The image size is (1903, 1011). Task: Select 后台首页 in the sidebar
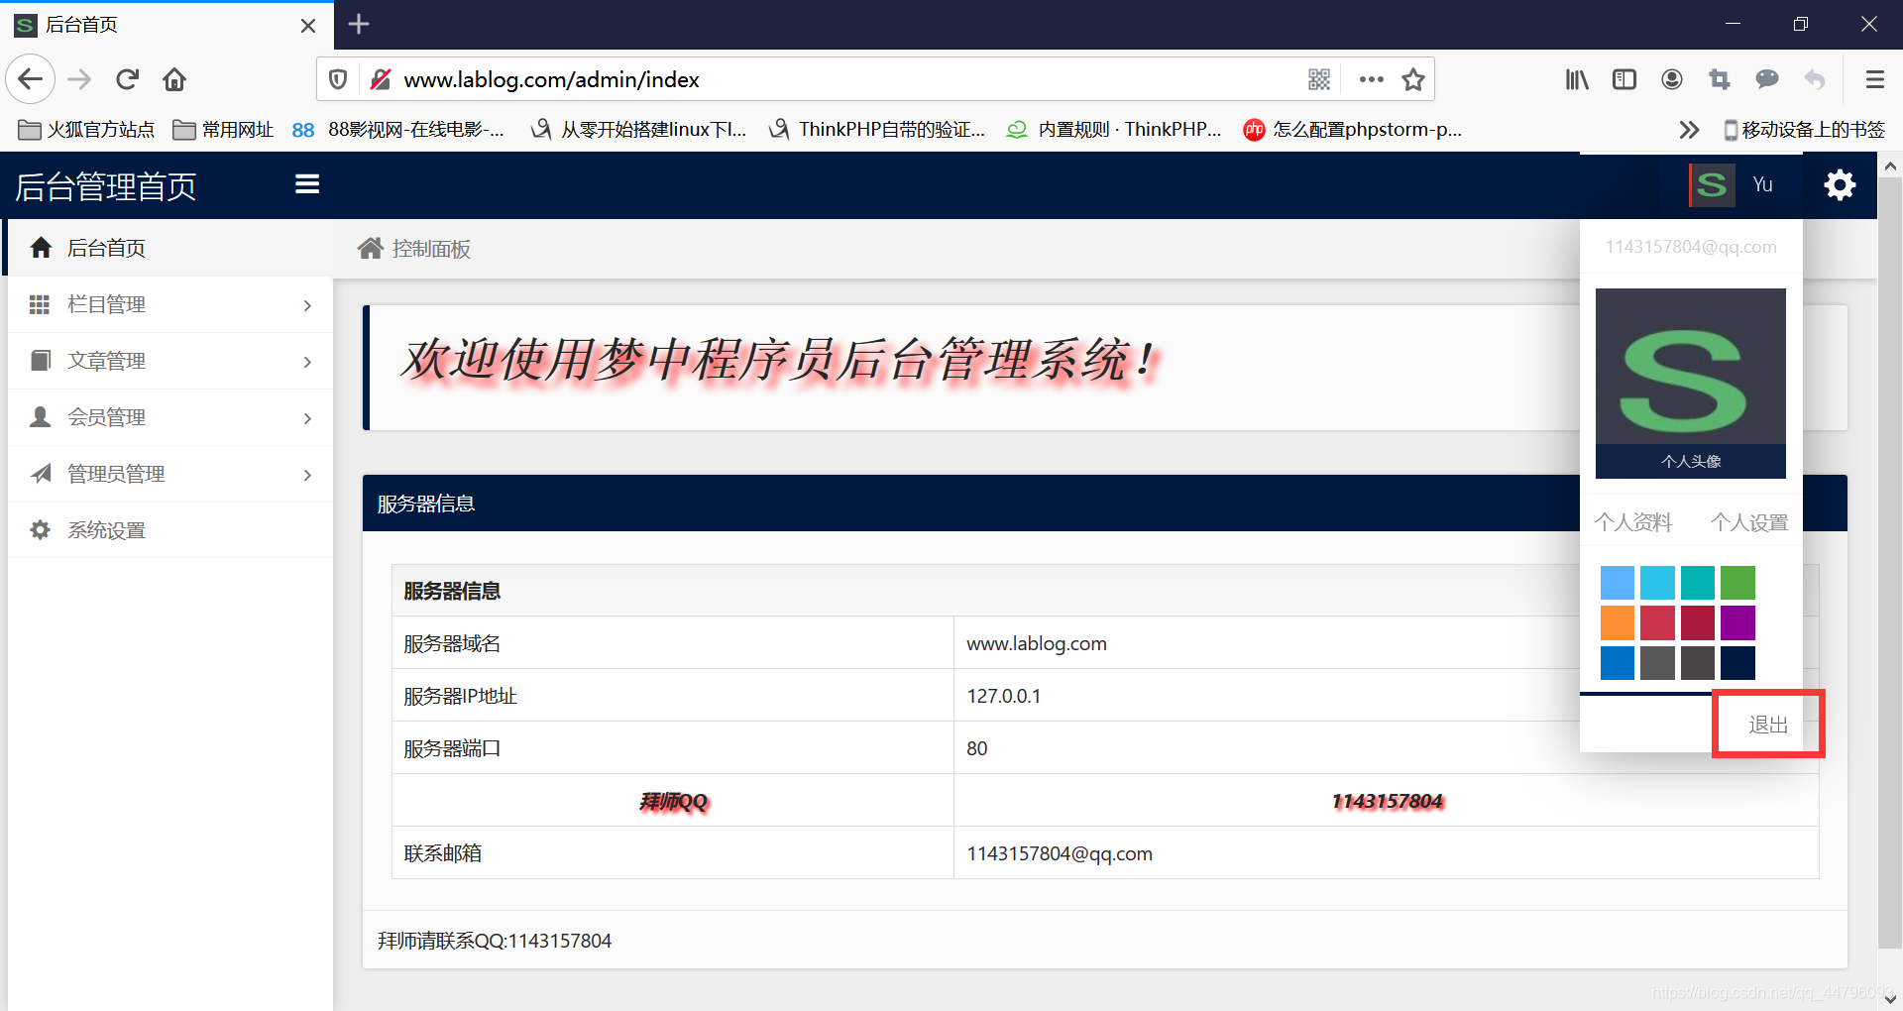170,248
